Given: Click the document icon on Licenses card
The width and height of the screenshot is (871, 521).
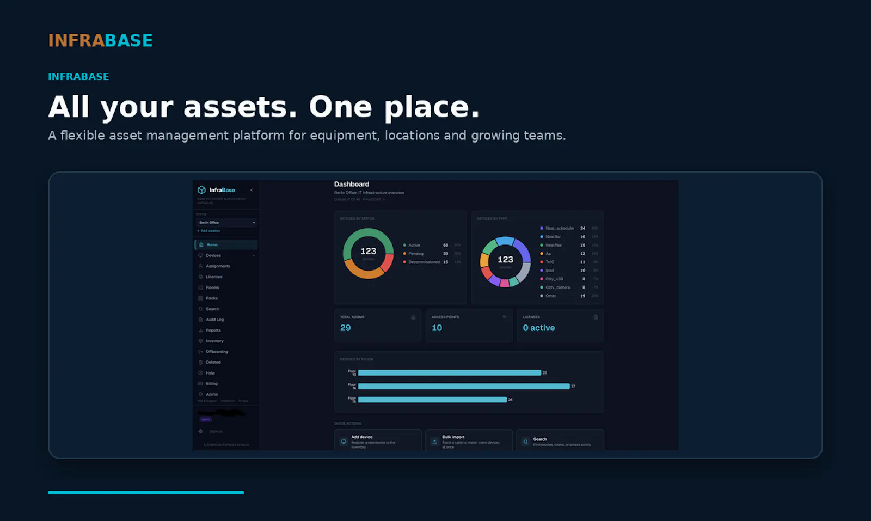Looking at the screenshot, I should click(596, 317).
